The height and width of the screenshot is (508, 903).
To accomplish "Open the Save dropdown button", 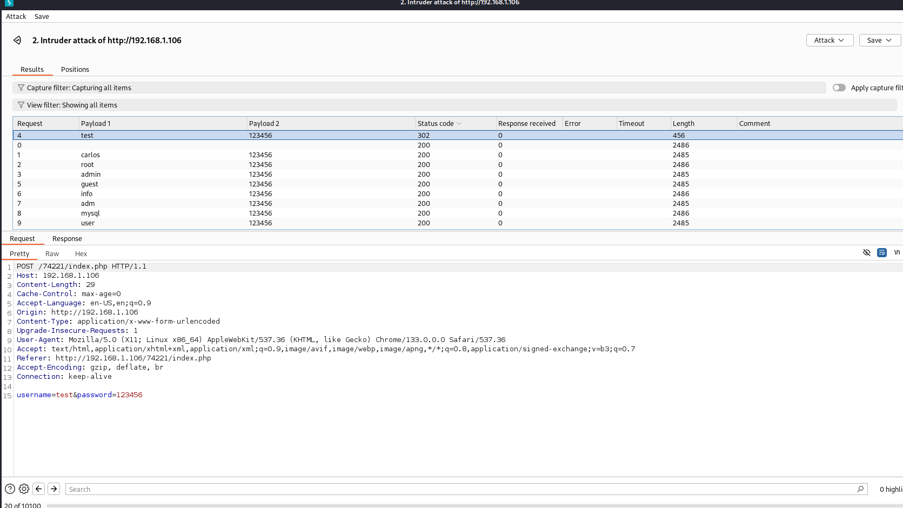I will [x=880, y=41].
